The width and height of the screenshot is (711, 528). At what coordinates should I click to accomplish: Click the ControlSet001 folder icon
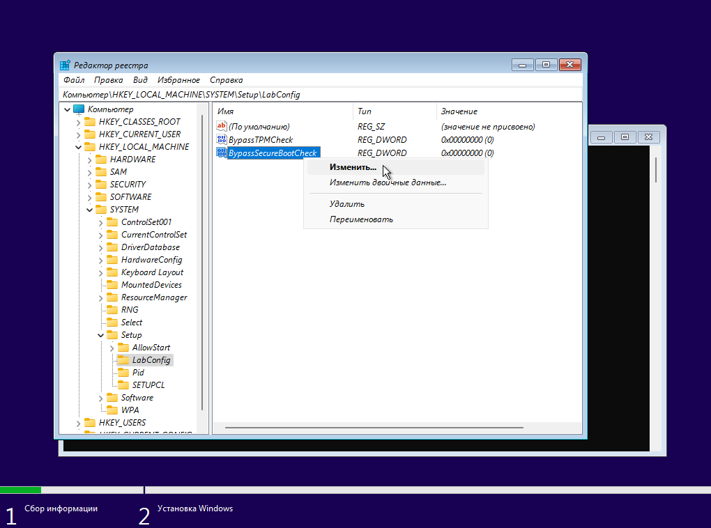[x=112, y=222]
